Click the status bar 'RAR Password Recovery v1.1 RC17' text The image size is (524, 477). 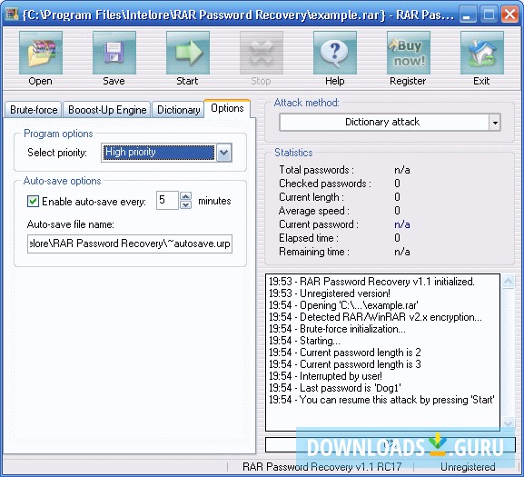[321, 467]
